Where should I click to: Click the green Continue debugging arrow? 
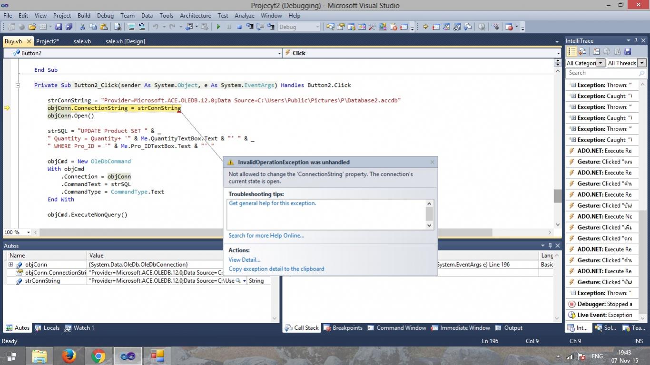pos(218,27)
